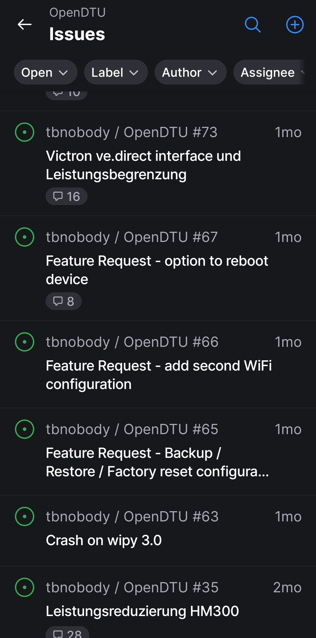Tap open status icon of issue #66
Viewport: 316px width, 638px height.
pos(25,342)
